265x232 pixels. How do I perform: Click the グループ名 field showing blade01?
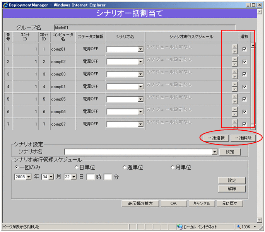coord(145,27)
